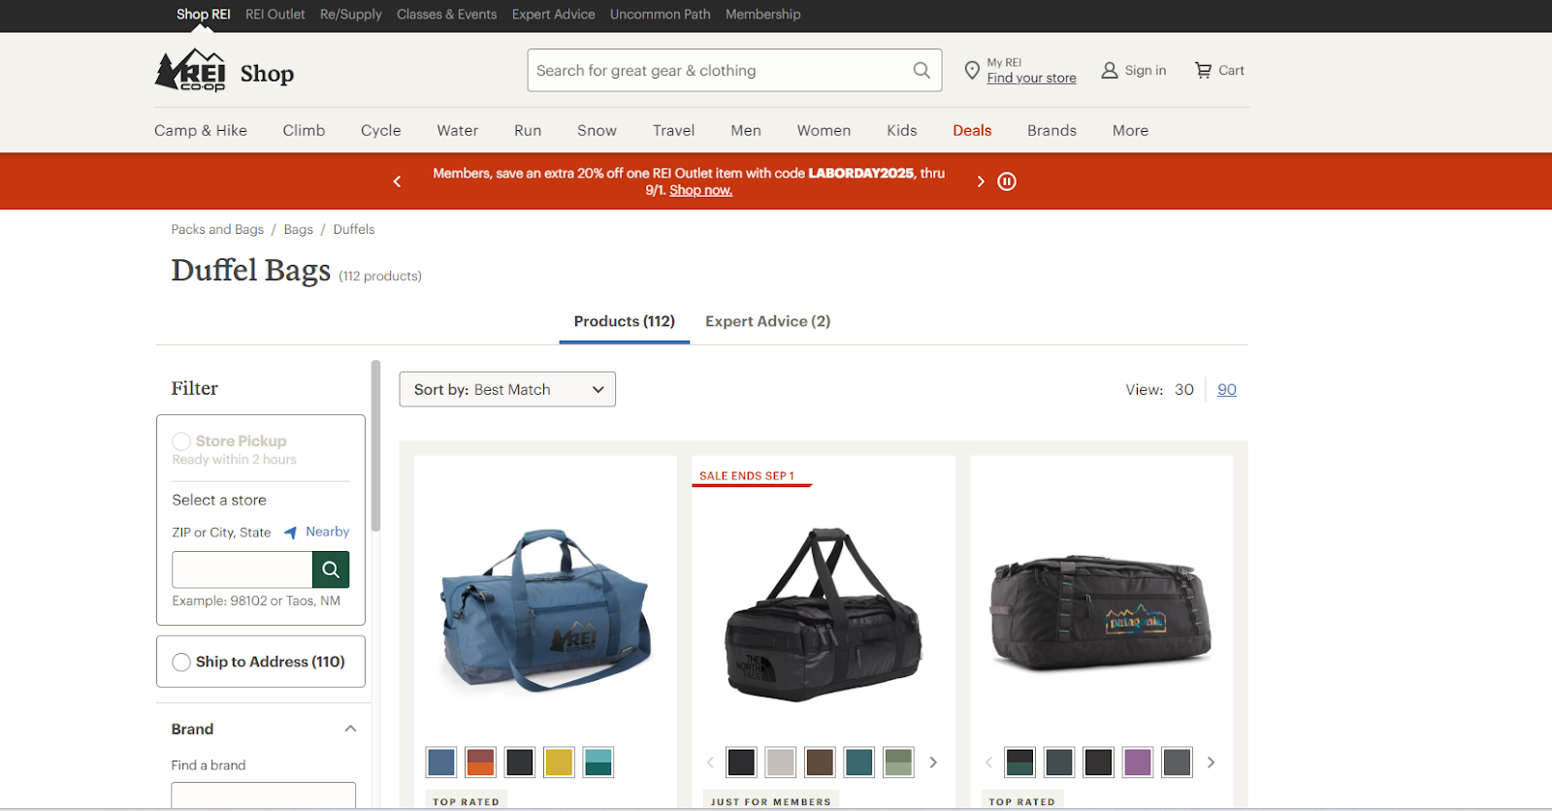Select Store Pickup radio option
The width and height of the screenshot is (1552, 811).
(181, 441)
